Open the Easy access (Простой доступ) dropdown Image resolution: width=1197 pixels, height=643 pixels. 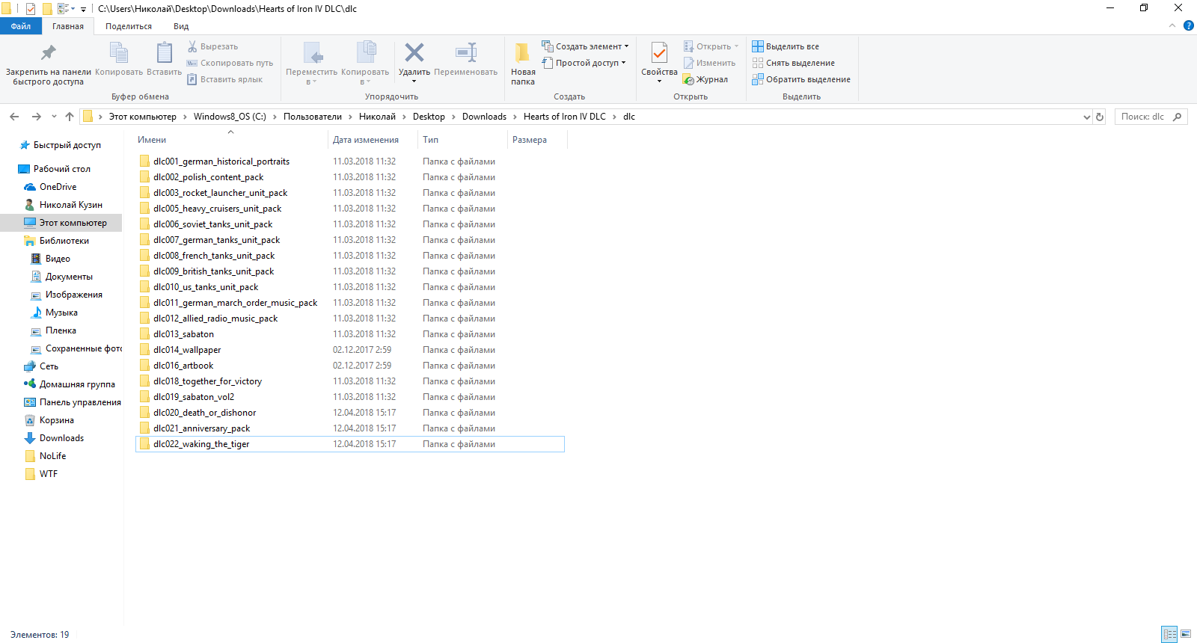tap(584, 63)
